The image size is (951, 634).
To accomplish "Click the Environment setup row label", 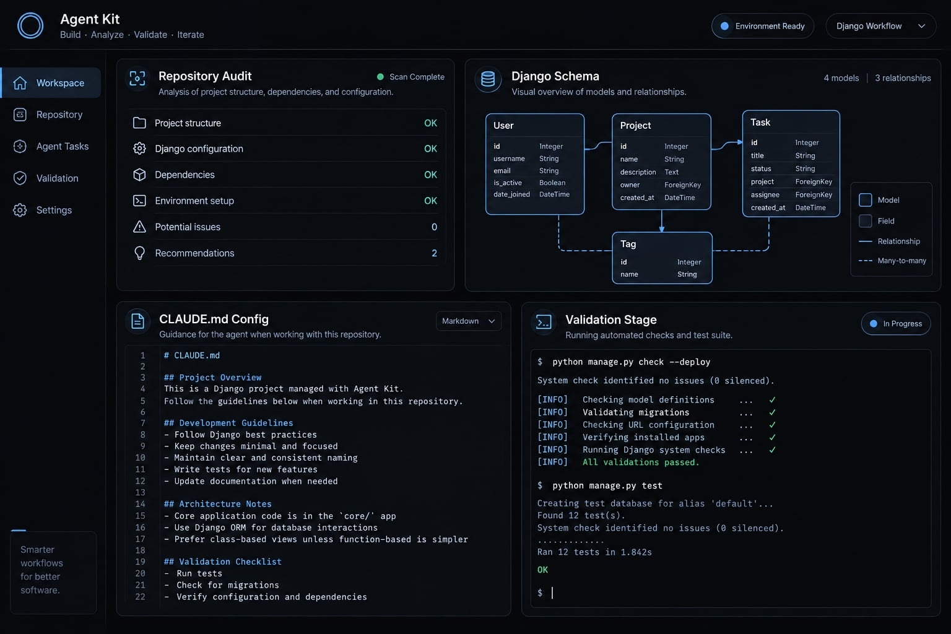I will [194, 201].
